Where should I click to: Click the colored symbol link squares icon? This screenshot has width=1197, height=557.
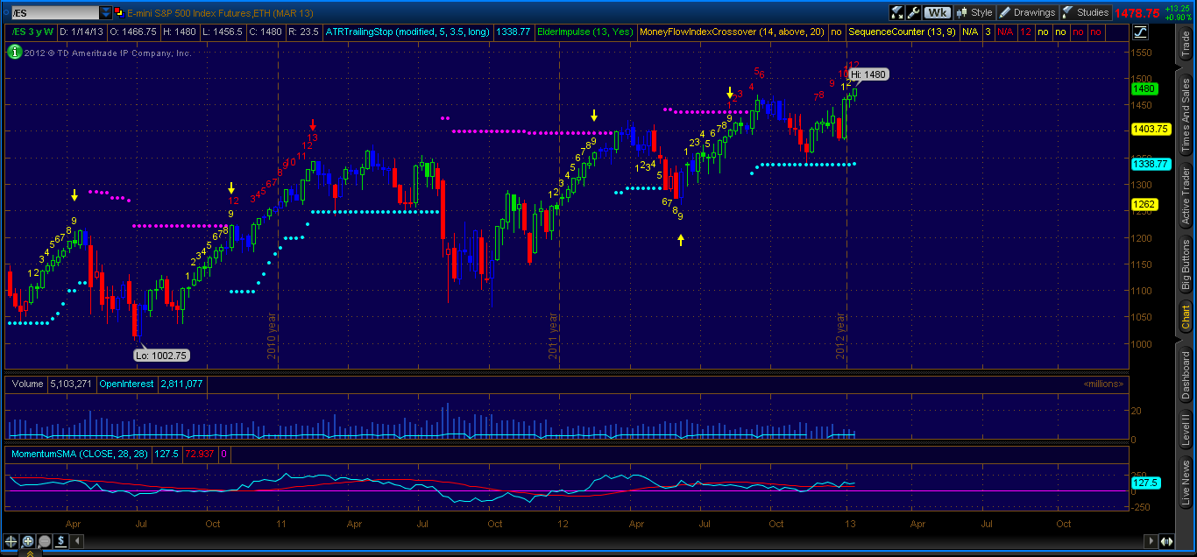click(120, 13)
